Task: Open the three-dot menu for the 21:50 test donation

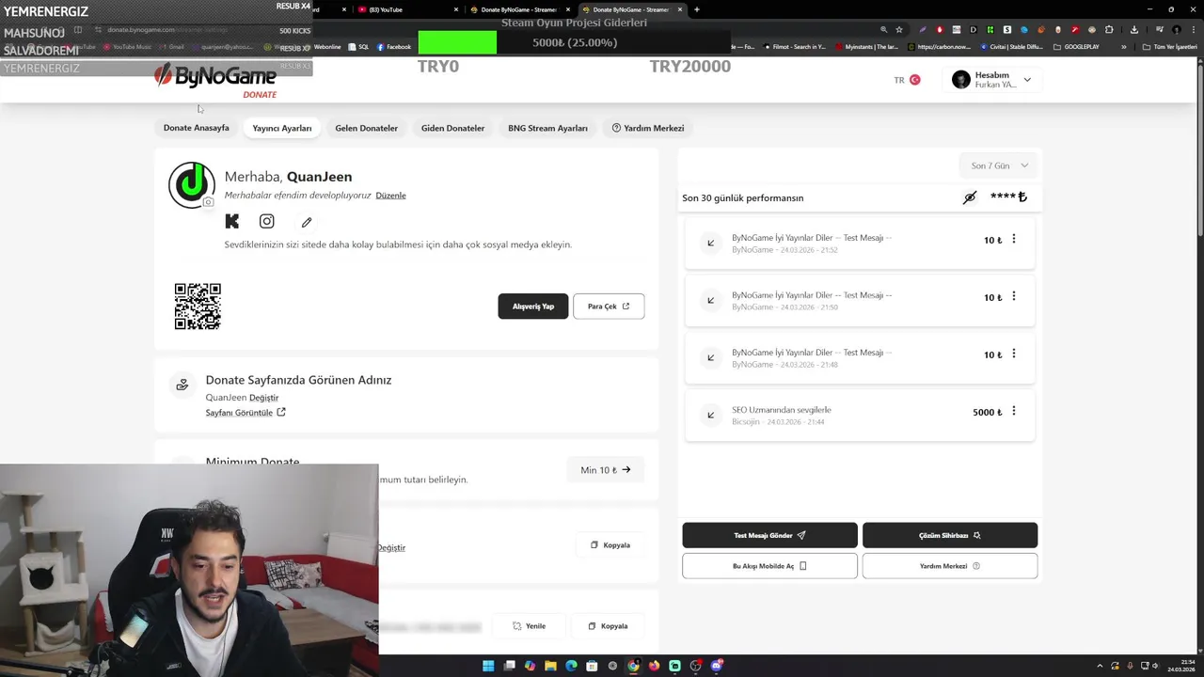Action: coord(1013,297)
